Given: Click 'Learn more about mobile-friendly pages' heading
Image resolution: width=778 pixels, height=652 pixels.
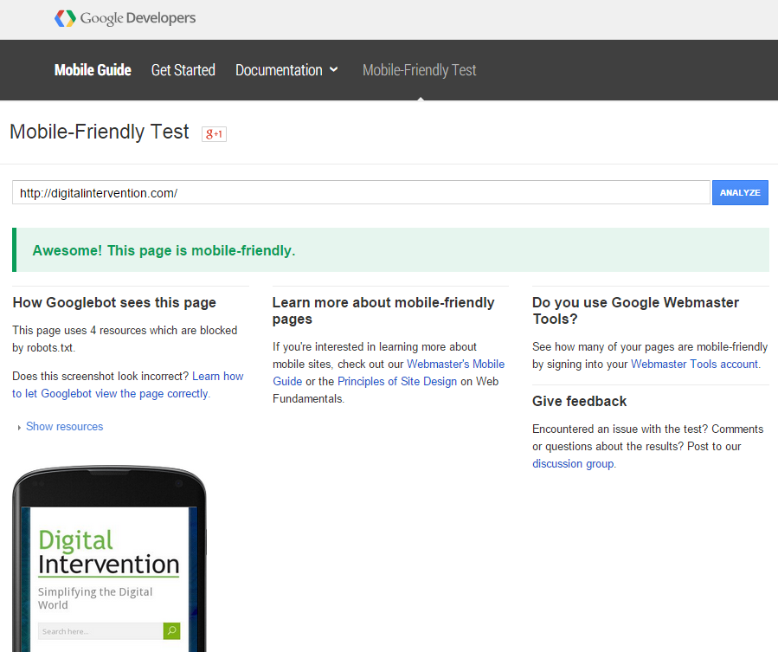Looking at the screenshot, I should (383, 310).
